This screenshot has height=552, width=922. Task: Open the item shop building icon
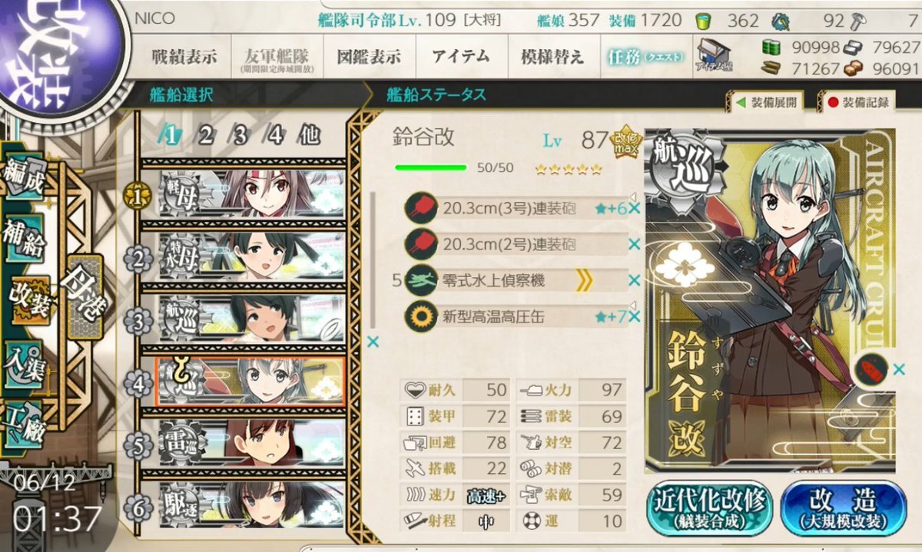[x=715, y=55]
